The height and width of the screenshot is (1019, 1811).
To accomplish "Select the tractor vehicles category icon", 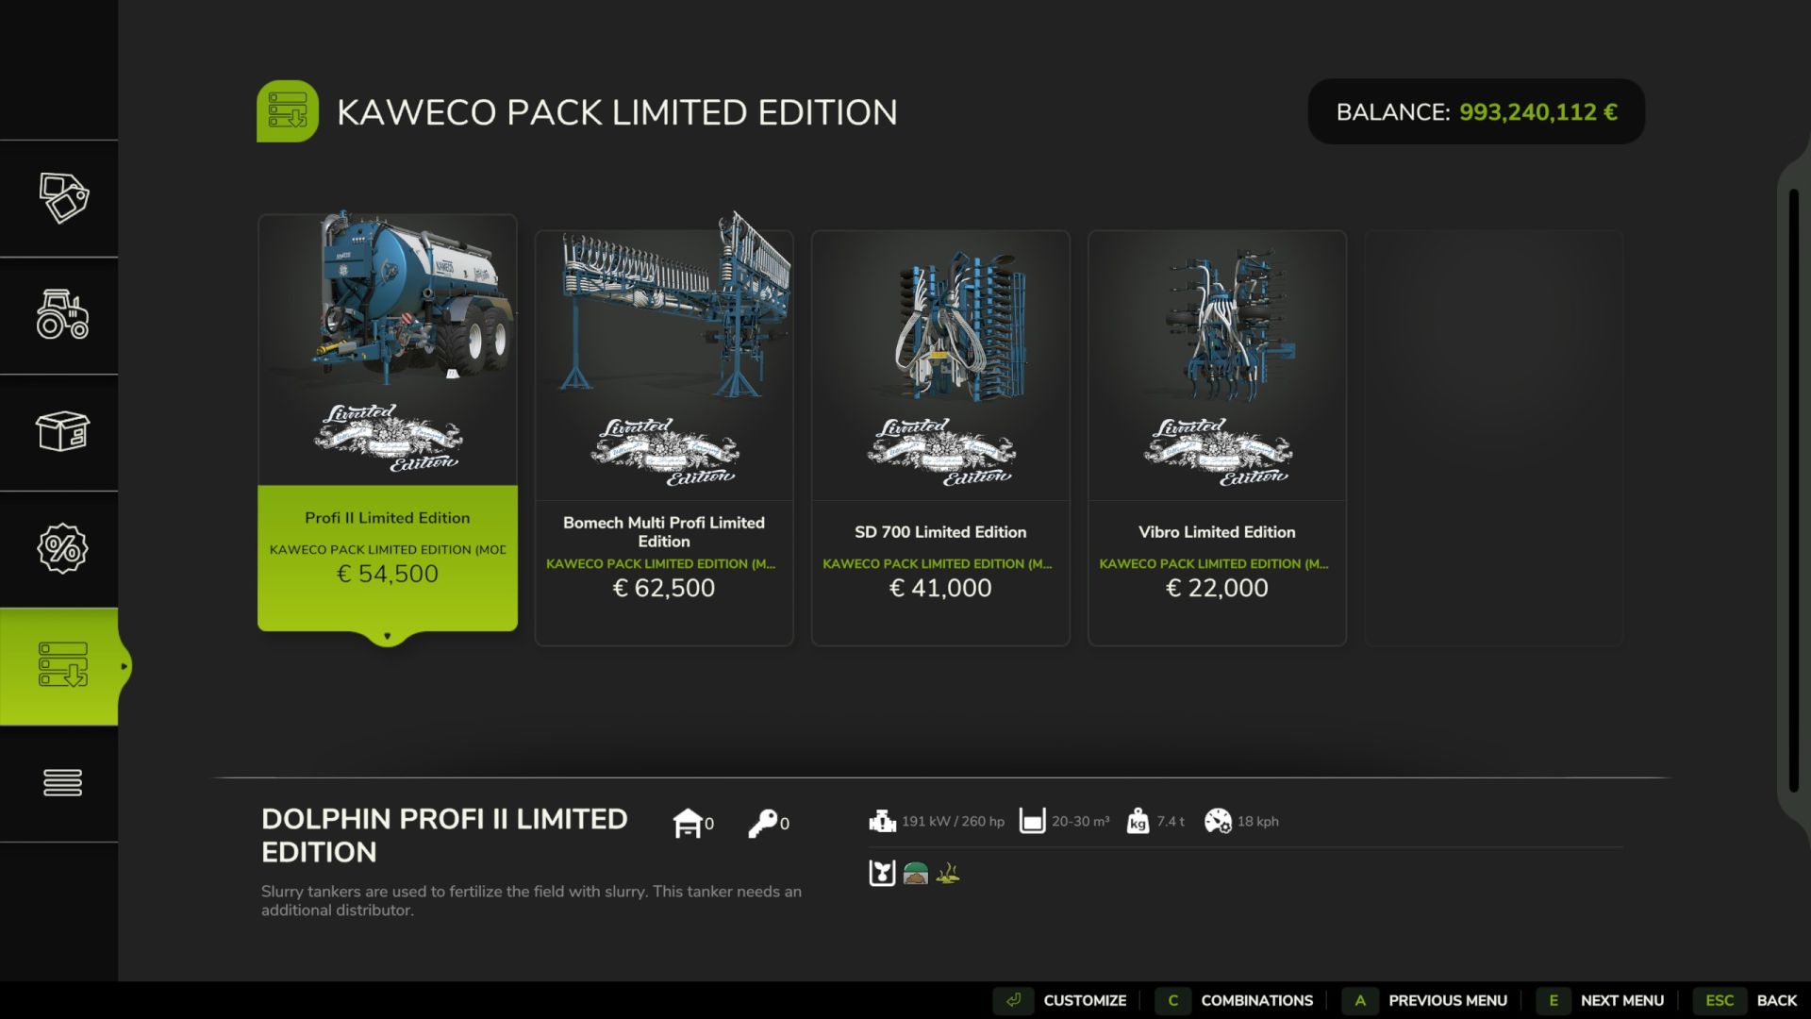I will (63, 315).
